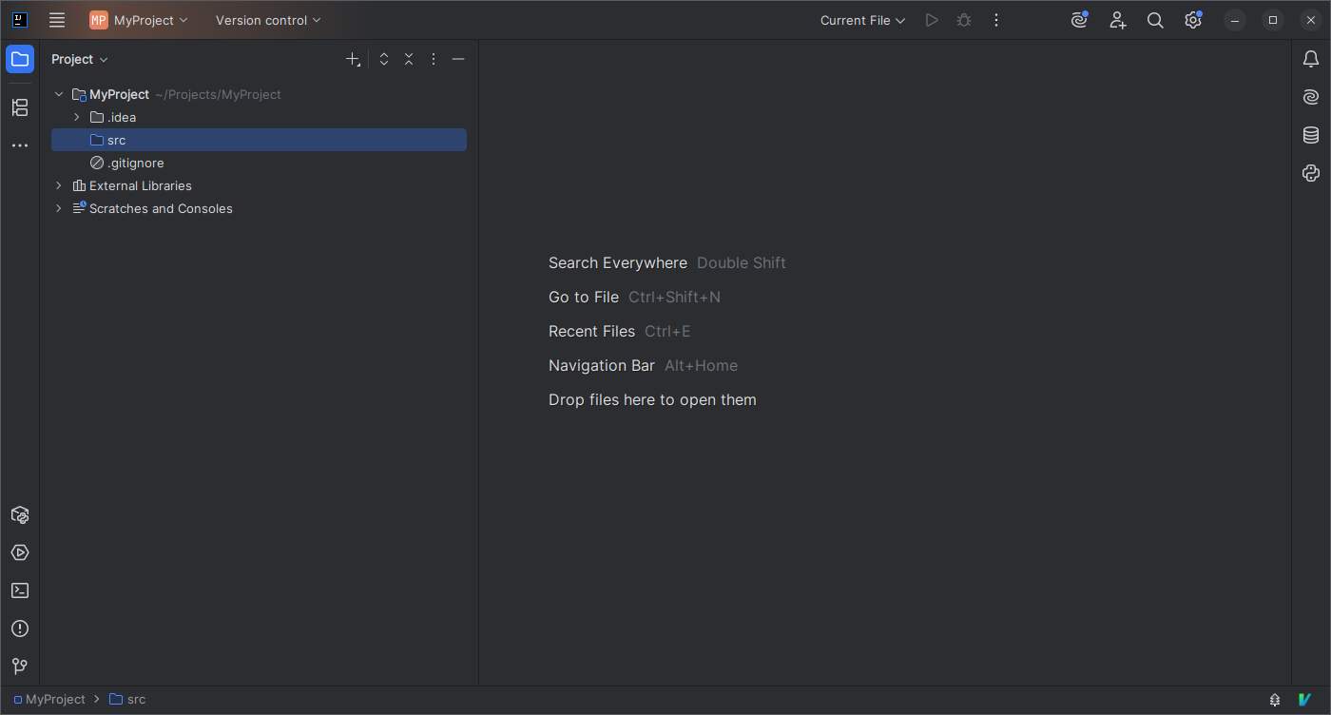Screen dimensions: 1331x715
Task: Open the main hamburger menu
Action: point(57,20)
